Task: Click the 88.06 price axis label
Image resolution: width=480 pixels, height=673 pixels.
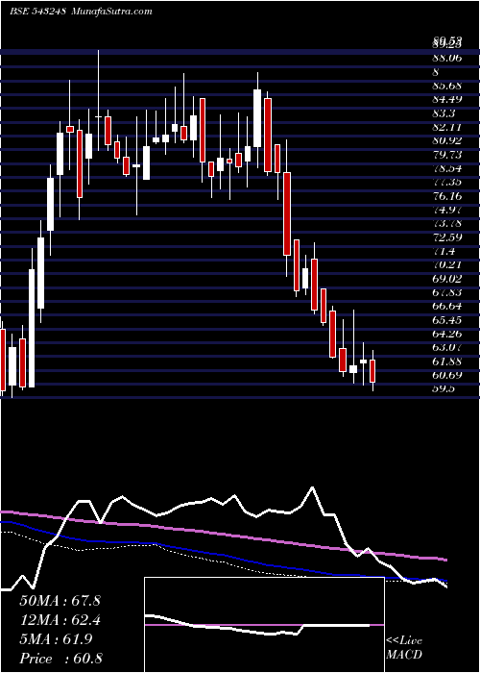Action: (446, 59)
